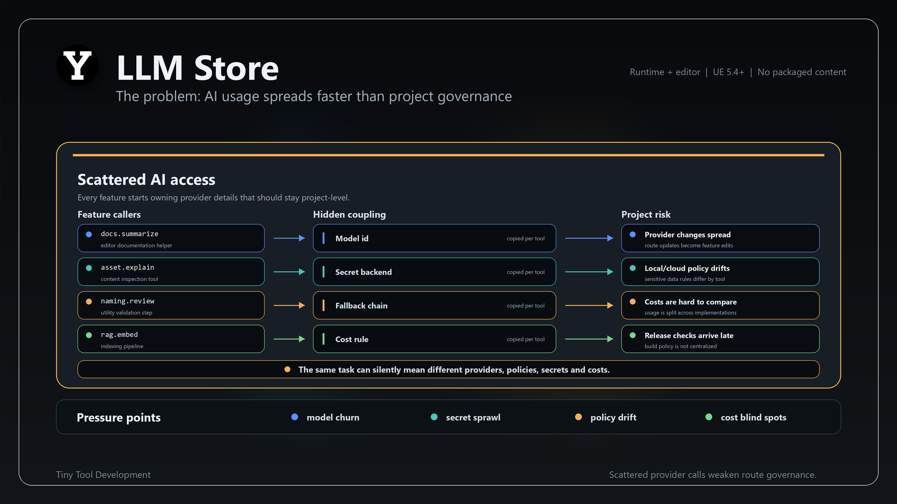Click the 'content inspection tool' subtitle
This screenshot has height=504, width=897.
pos(129,279)
